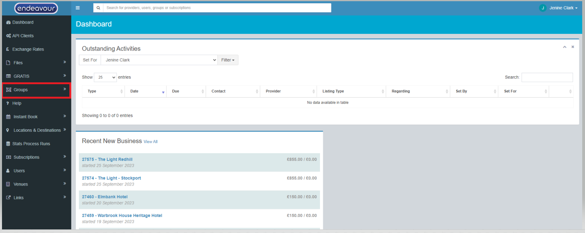This screenshot has width=585, height=233.
Task: Open 27459 - Warbrook House Heritage Hotel
Action: [x=122, y=216]
